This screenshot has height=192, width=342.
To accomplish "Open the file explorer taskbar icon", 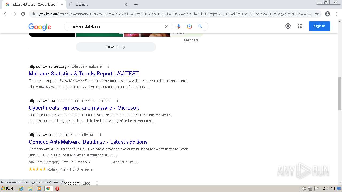I will (30, 189).
